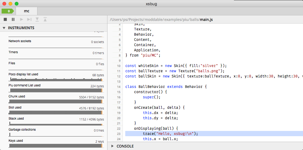Click the Step out debug button

tap(45, 19)
